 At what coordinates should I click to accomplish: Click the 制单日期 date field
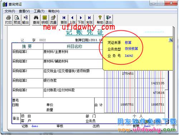(x=88, y=40)
